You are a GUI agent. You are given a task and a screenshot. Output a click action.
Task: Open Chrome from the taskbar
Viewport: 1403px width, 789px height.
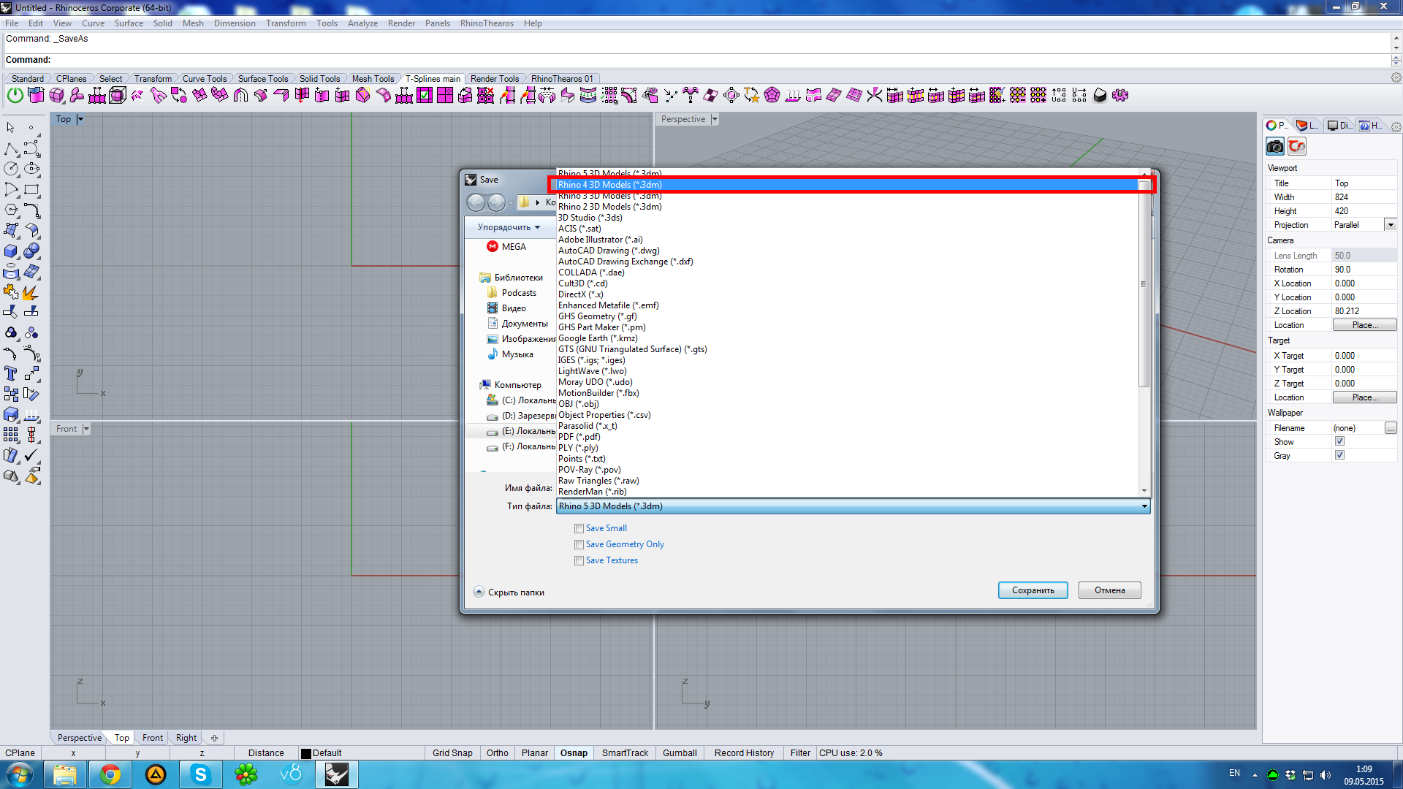110,774
